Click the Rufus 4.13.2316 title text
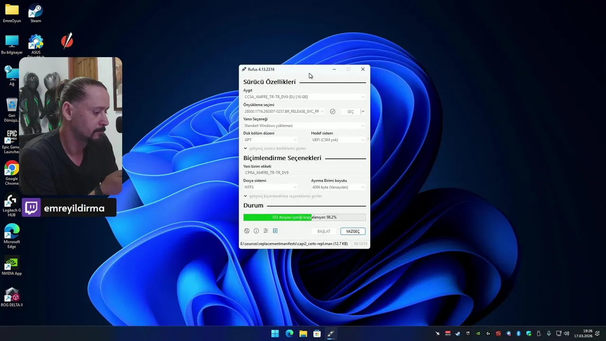606x341 pixels. coord(261,69)
